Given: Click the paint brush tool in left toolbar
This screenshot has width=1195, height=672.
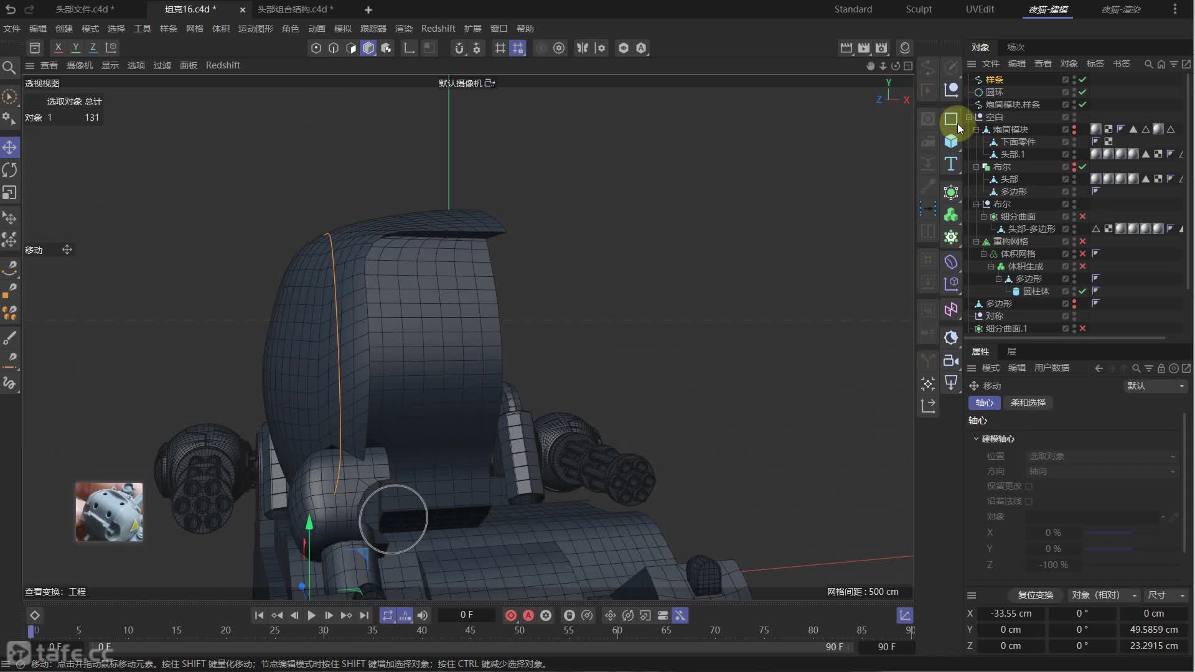Looking at the screenshot, I should (9, 338).
